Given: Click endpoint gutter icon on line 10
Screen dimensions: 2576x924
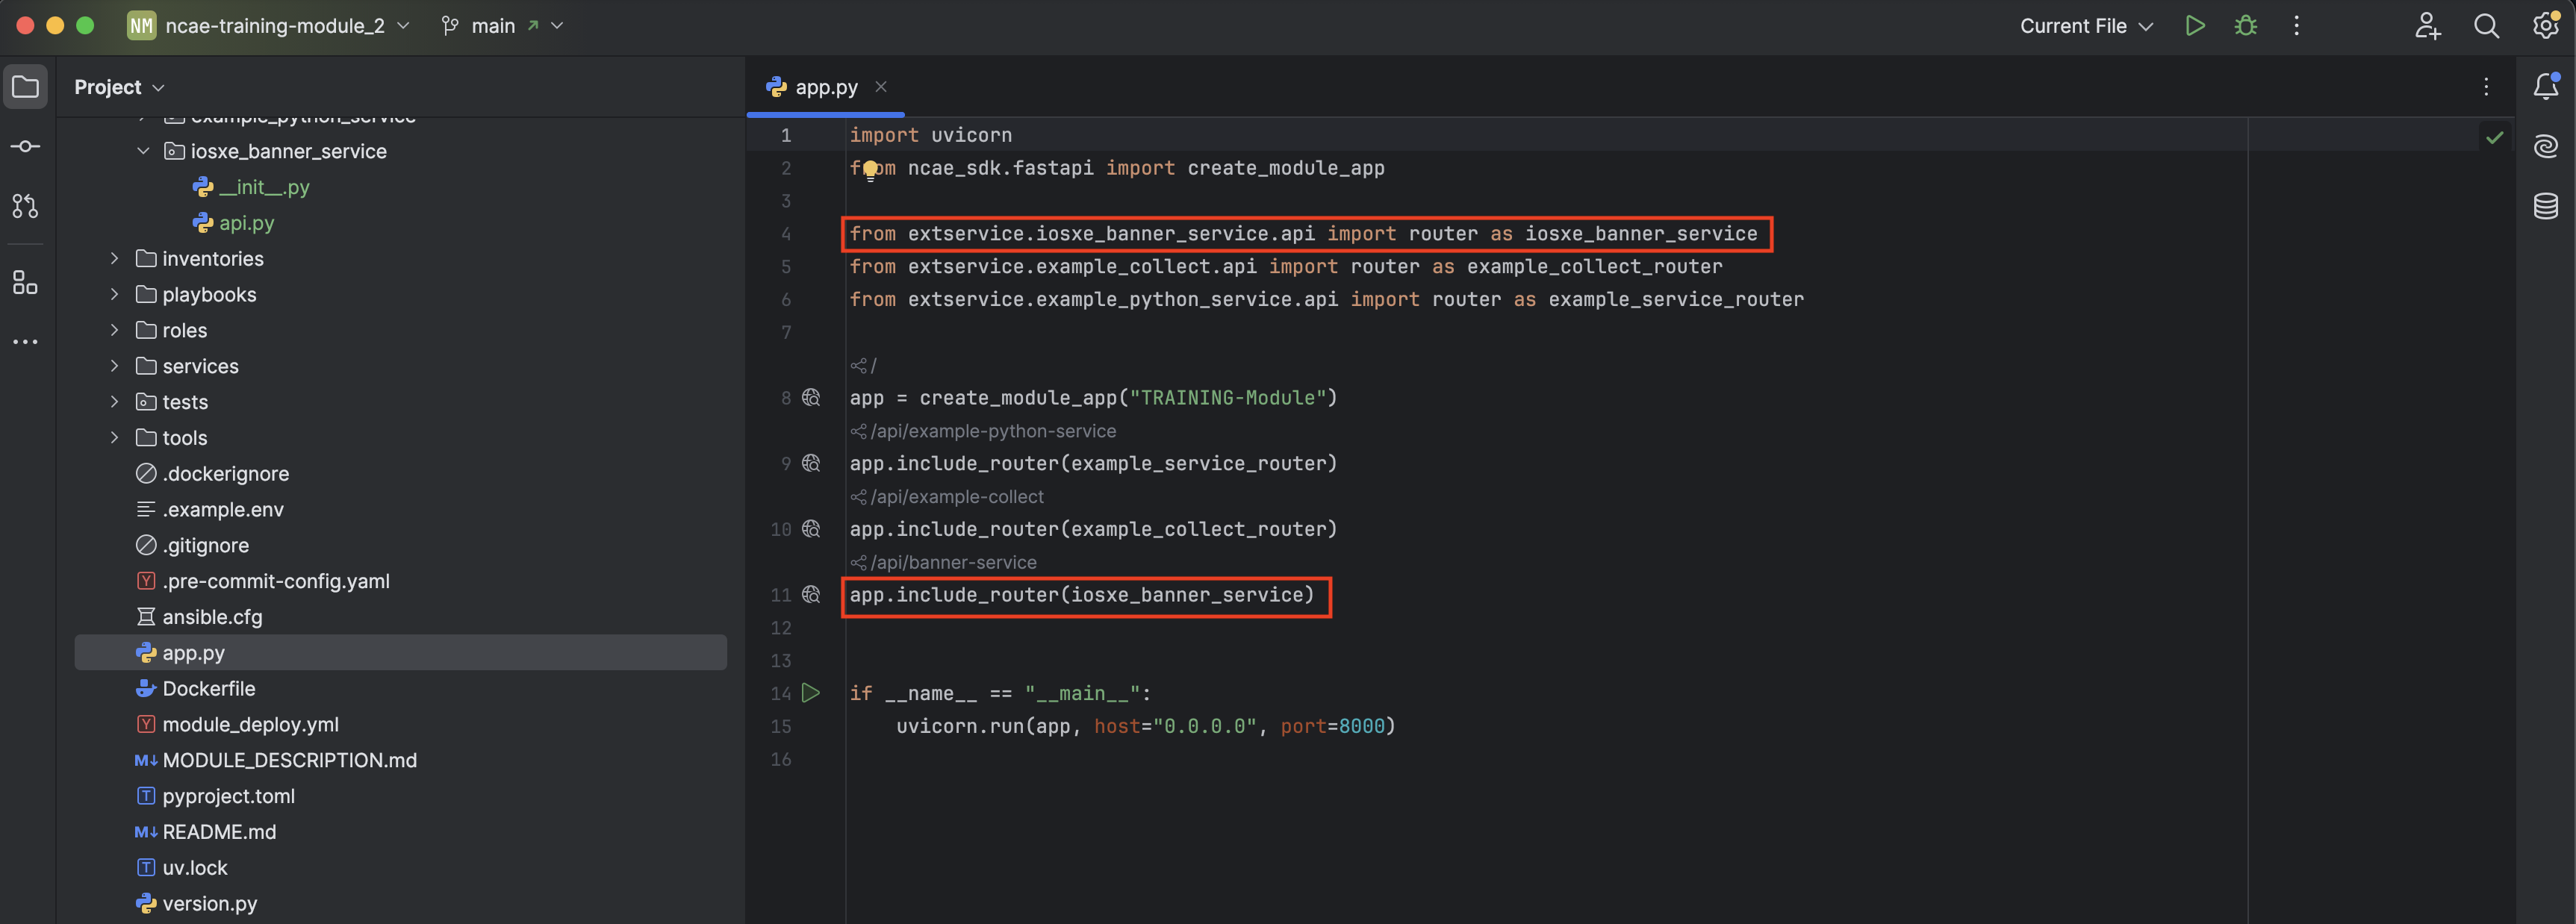Looking at the screenshot, I should click(811, 529).
